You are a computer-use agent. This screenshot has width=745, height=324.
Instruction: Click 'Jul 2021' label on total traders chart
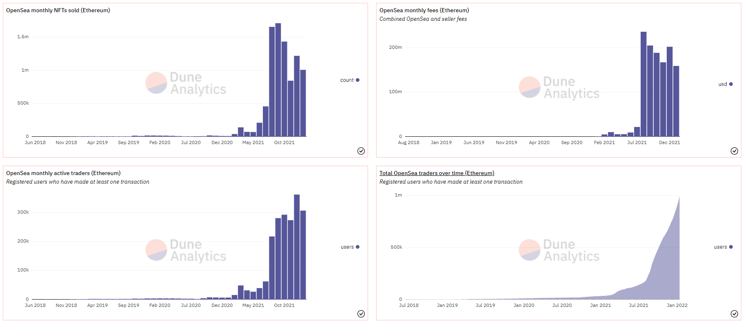638,305
